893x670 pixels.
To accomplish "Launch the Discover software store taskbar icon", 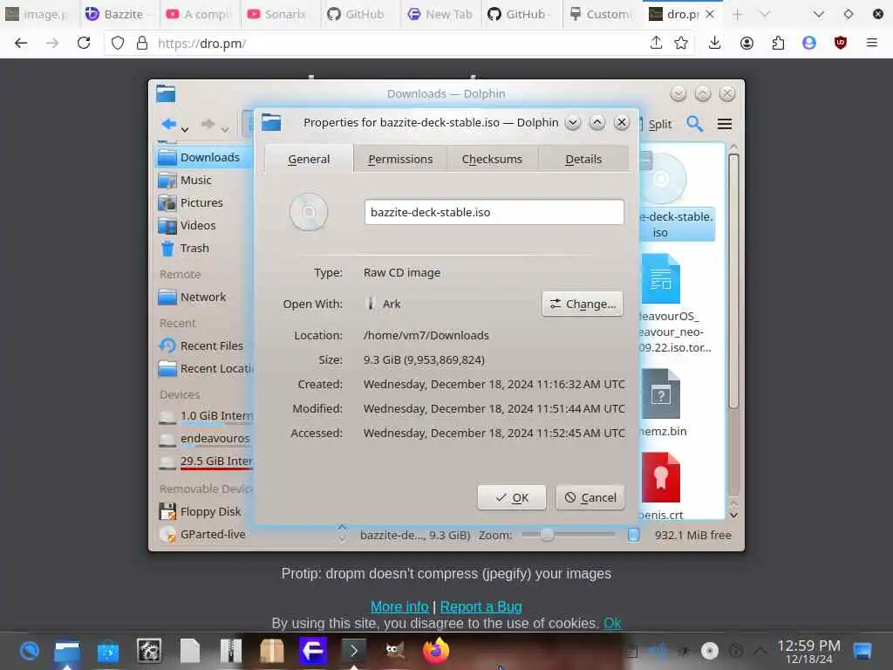I will click(x=107, y=651).
